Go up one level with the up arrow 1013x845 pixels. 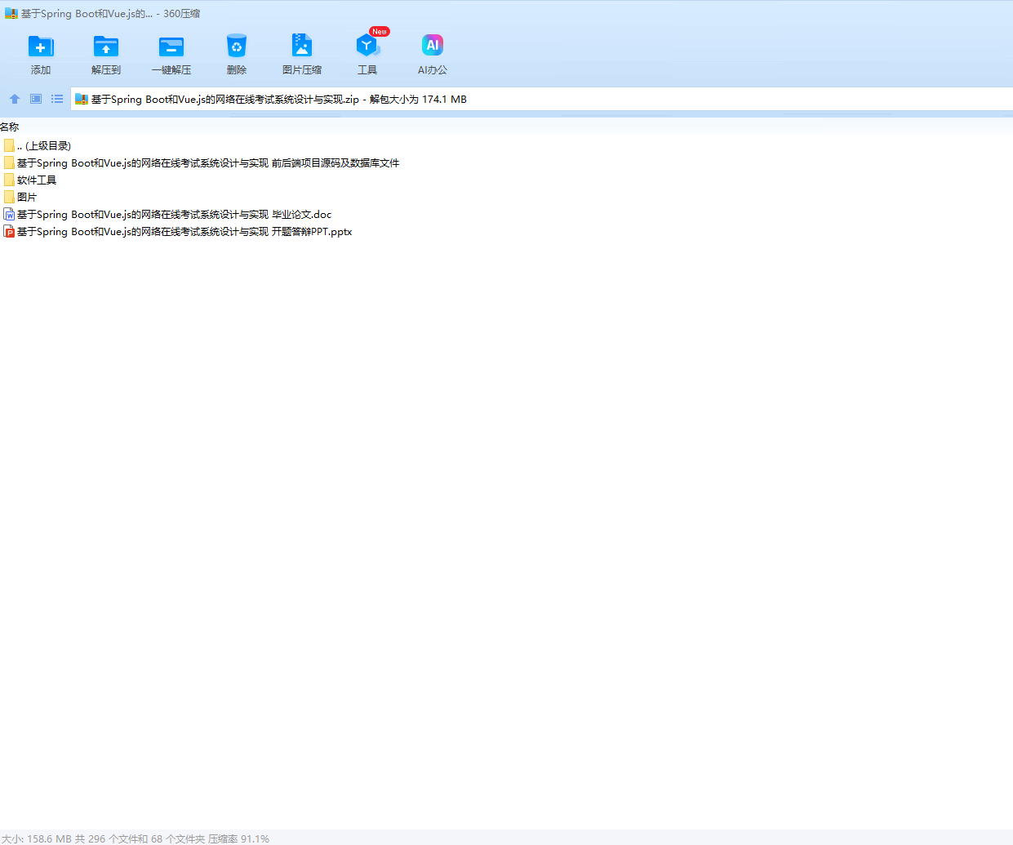tap(15, 99)
